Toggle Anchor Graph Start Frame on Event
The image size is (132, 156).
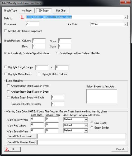[x=8, y=86]
